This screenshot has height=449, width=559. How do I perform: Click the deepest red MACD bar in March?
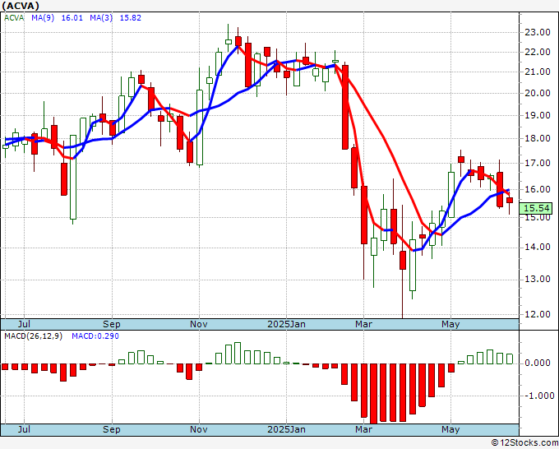[x=373, y=394]
